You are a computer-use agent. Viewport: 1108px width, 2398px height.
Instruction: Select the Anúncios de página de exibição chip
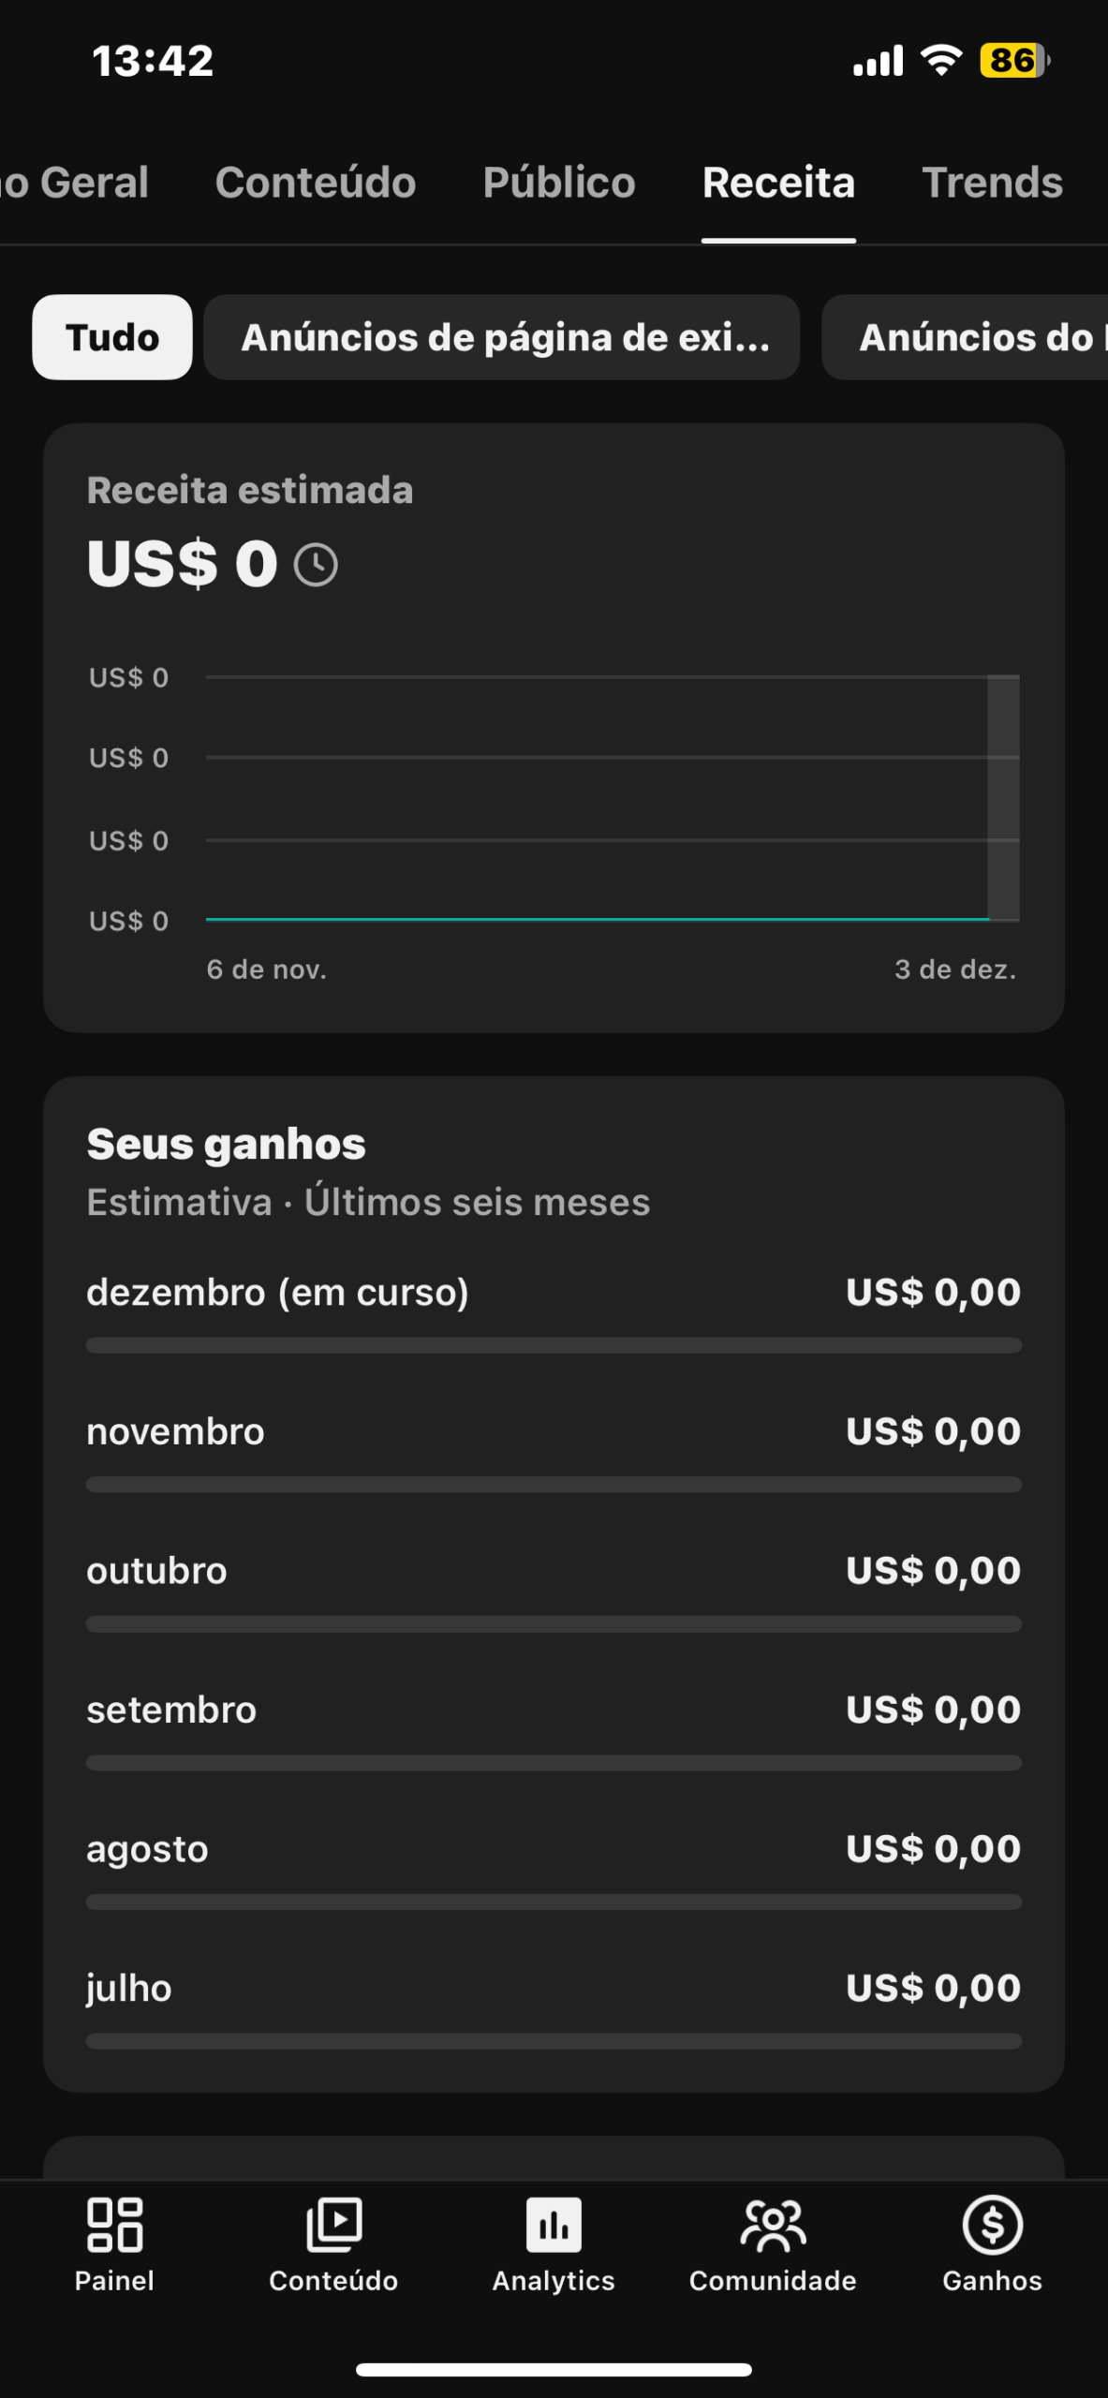coord(502,337)
